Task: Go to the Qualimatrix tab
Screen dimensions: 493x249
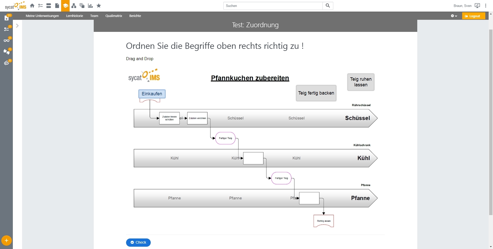Action: (x=114, y=16)
